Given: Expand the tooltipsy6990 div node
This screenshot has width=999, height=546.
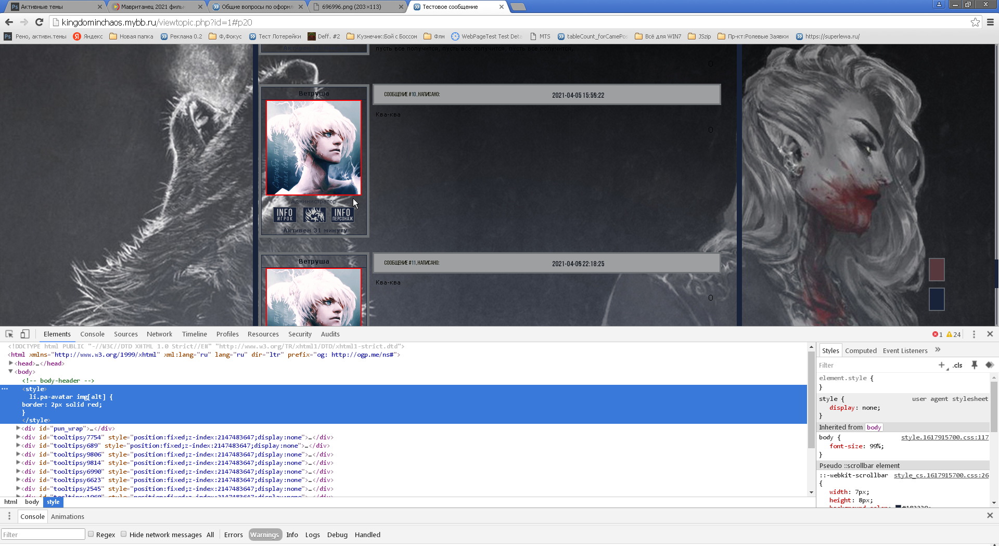Looking at the screenshot, I should coord(18,471).
